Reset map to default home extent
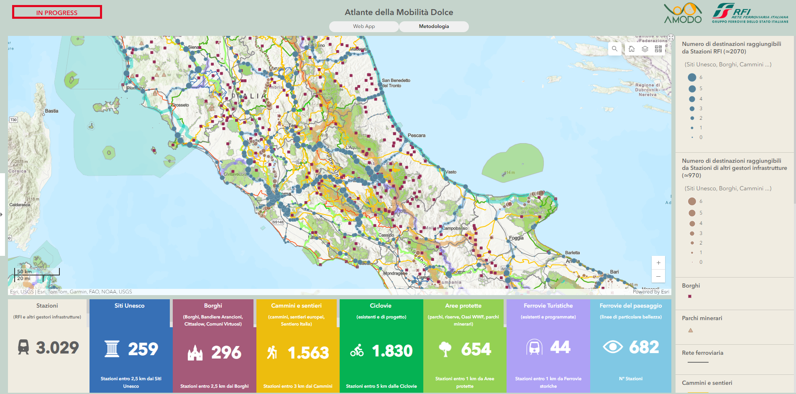The width and height of the screenshot is (796, 394). coord(632,49)
